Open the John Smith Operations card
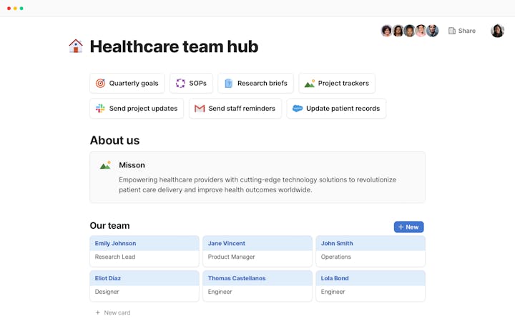This screenshot has height=336, width=515. pos(370,250)
